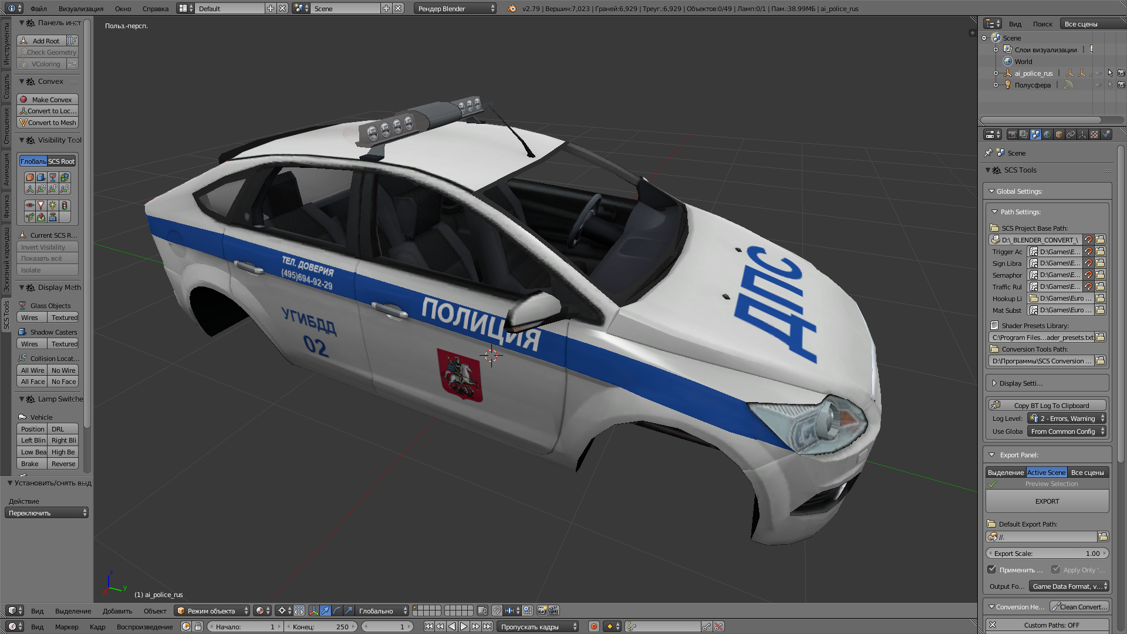Open the Переключить action dropdown
Image resolution: width=1127 pixels, height=634 pixels.
pos(46,513)
